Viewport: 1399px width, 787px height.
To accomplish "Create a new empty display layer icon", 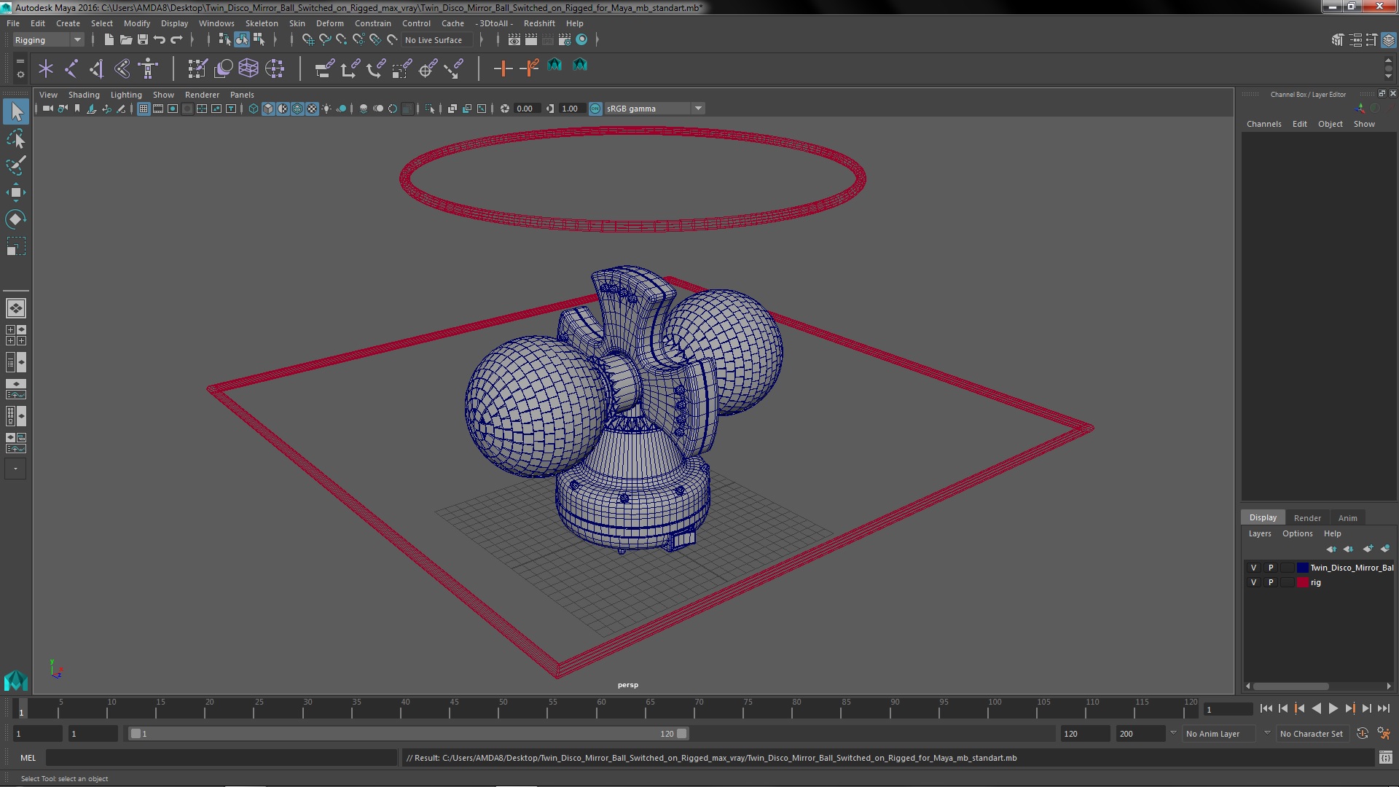I will [1368, 549].
